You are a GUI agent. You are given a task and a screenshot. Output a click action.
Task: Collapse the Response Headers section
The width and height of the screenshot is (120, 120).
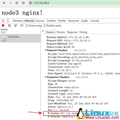point(45,77)
